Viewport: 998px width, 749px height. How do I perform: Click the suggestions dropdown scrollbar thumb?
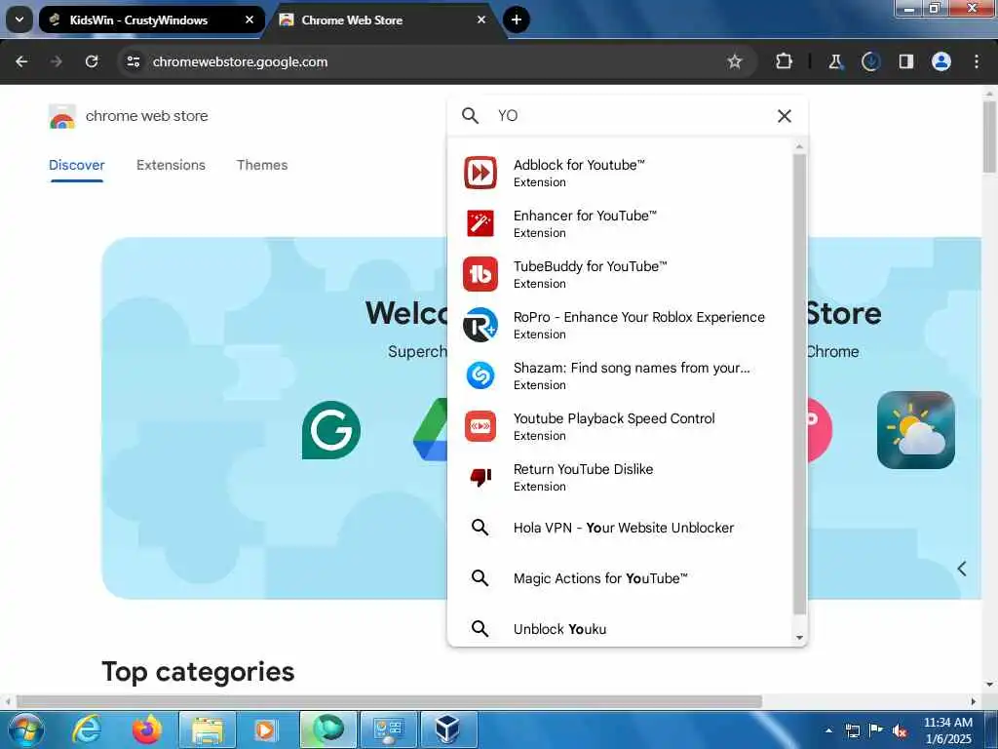click(x=799, y=384)
